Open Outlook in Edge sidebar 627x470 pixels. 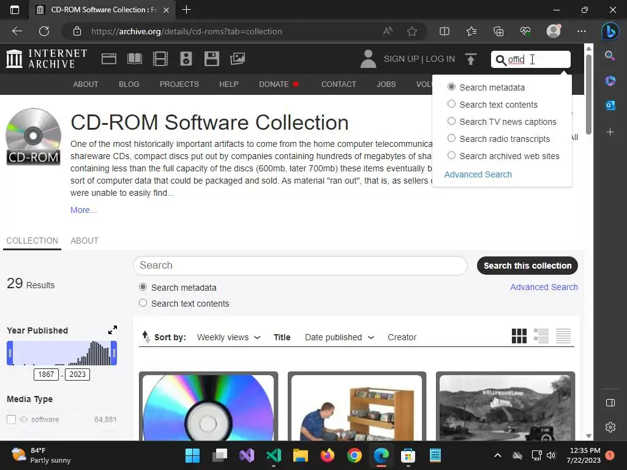(610, 105)
